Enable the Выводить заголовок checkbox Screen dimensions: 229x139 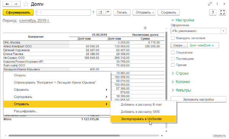pos(173,38)
